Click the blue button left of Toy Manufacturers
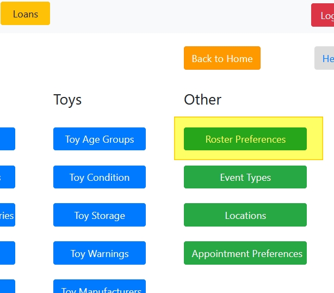Image resolution: width=334 pixels, height=293 pixels. point(7,287)
